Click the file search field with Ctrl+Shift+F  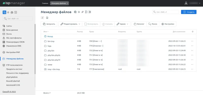pyautogui.click(x=166, y=12)
